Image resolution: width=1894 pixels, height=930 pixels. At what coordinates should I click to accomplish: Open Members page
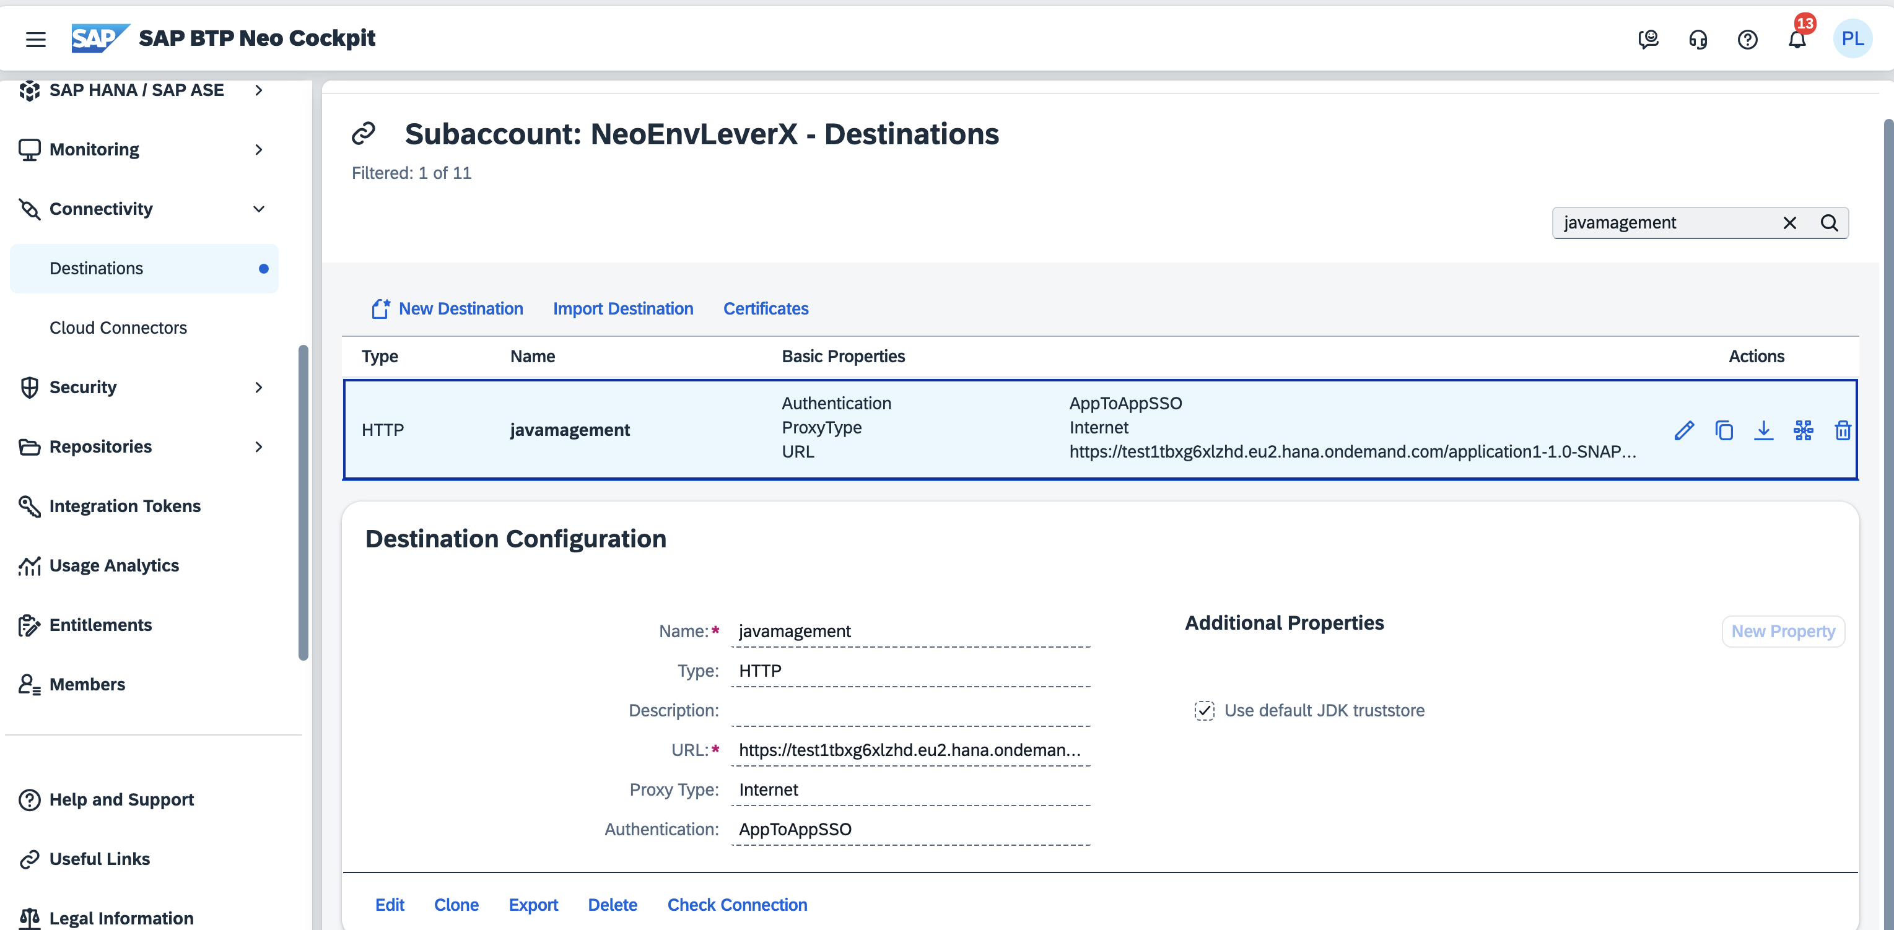(87, 685)
